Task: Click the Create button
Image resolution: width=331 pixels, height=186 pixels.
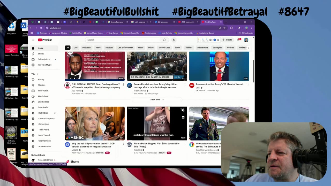Action: tap(227, 40)
